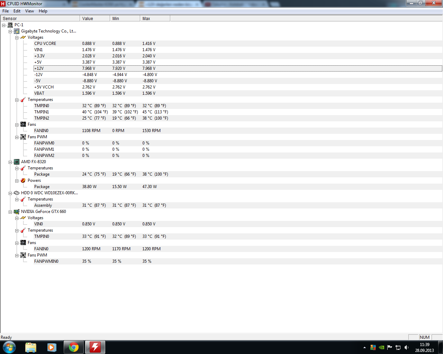Collapse the Powers group
The height and width of the screenshot is (354, 443).
pos(17,181)
